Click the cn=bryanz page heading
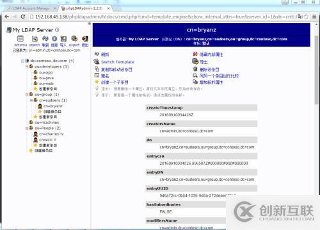Image resolution: width=320 pixels, height=230 pixels. click(202, 30)
